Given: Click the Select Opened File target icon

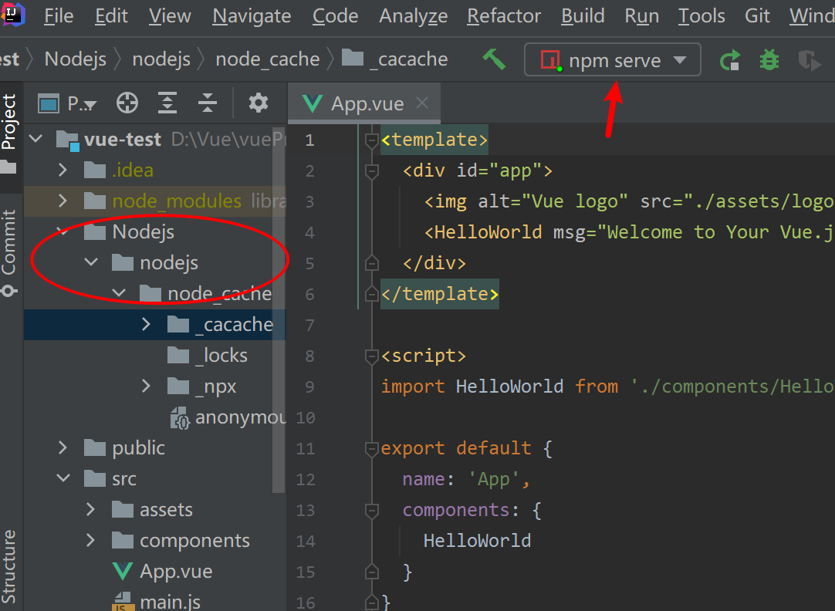Looking at the screenshot, I should click(127, 103).
